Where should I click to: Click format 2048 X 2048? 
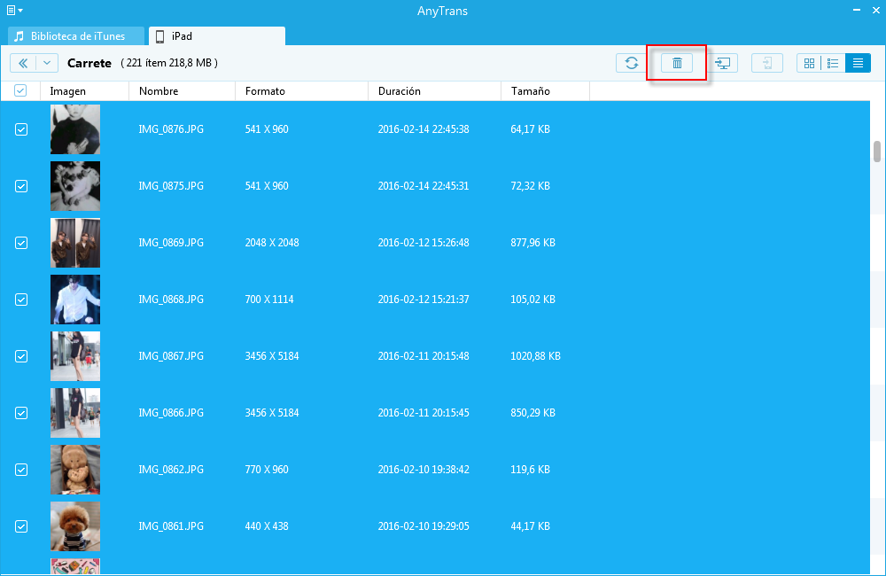pyautogui.click(x=272, y=243)
